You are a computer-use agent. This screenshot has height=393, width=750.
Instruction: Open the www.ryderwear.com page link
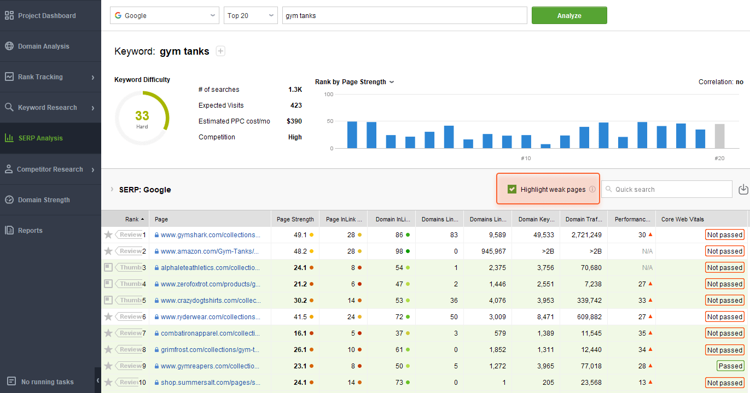211,316
